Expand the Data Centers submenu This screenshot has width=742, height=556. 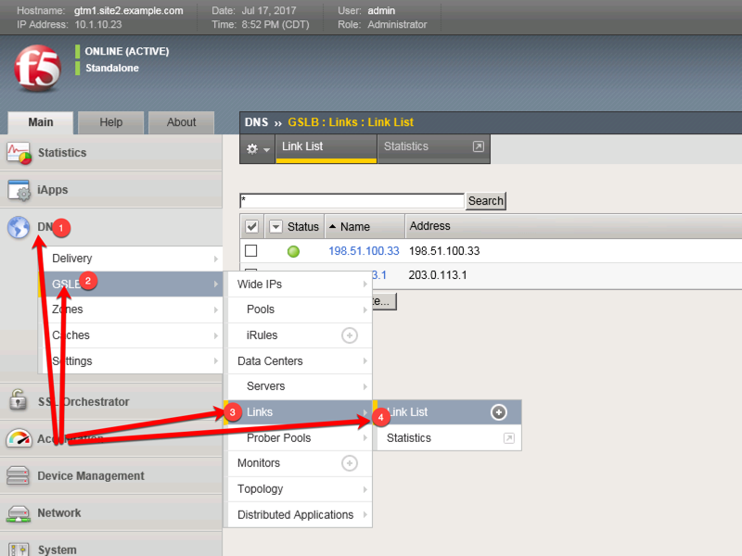(300, 361)
